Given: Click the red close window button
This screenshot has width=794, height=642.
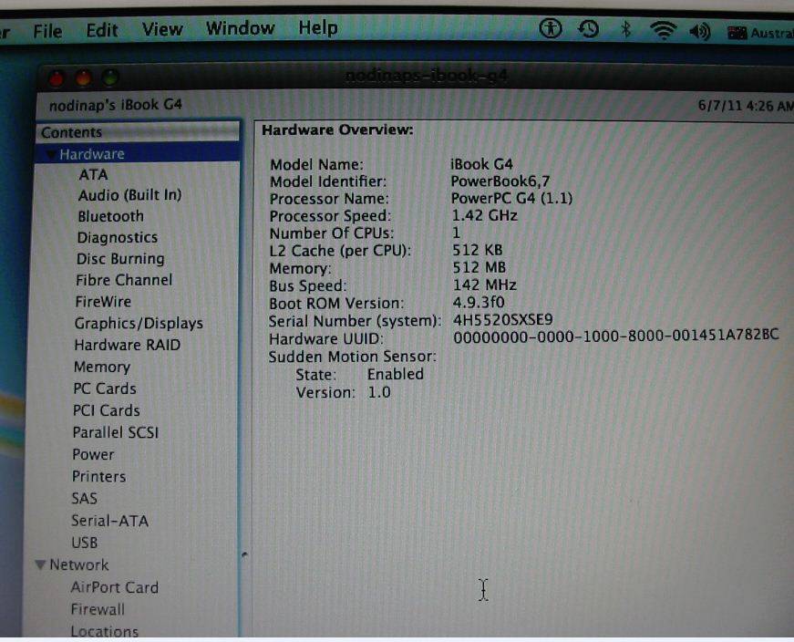Looking at the screenshot, I should pos(57,79).
